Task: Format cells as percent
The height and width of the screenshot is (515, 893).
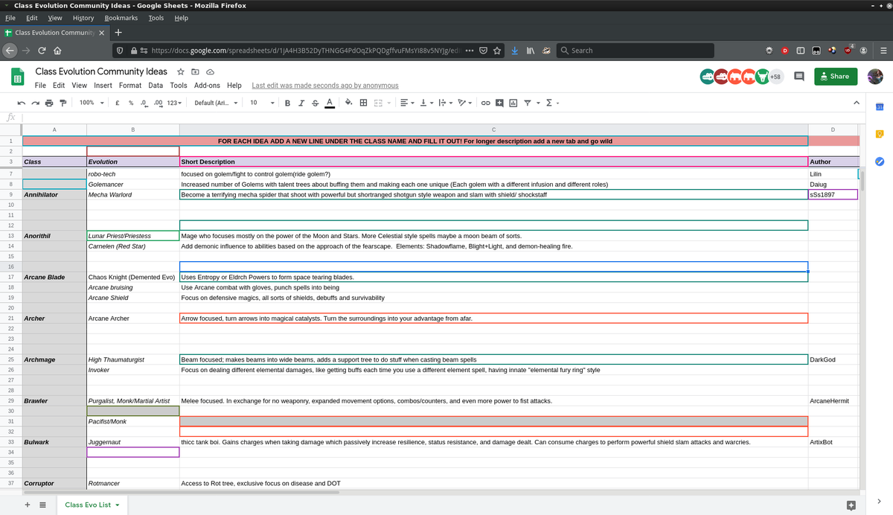Action: pos(131,103)
